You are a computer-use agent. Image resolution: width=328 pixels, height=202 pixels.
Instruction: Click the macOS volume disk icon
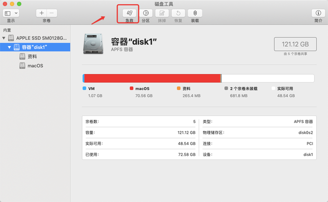click(x=22, y=66)
